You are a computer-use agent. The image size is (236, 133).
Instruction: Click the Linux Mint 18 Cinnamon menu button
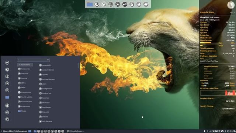pos(14,131)
